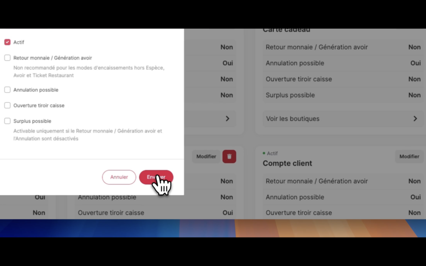Expand Voir les boutiques chevron in Carte cadeau
The image size is (426, 266).
(x=415, y=119)
